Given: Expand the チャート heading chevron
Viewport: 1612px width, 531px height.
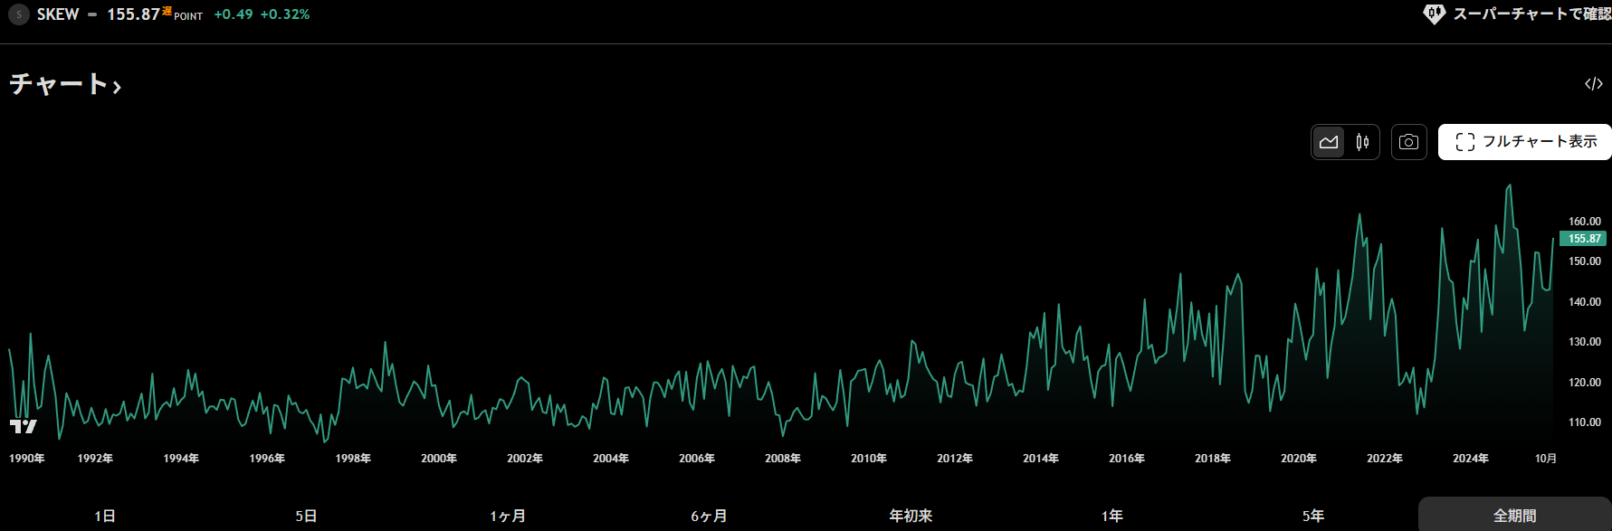Looking at the screenshot, I should (117, 87).
